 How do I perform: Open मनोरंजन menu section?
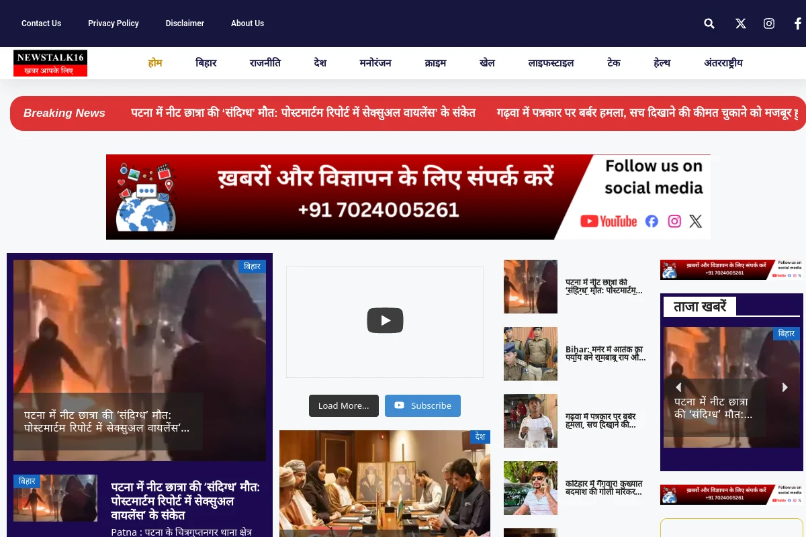click(x=375, y=63)
